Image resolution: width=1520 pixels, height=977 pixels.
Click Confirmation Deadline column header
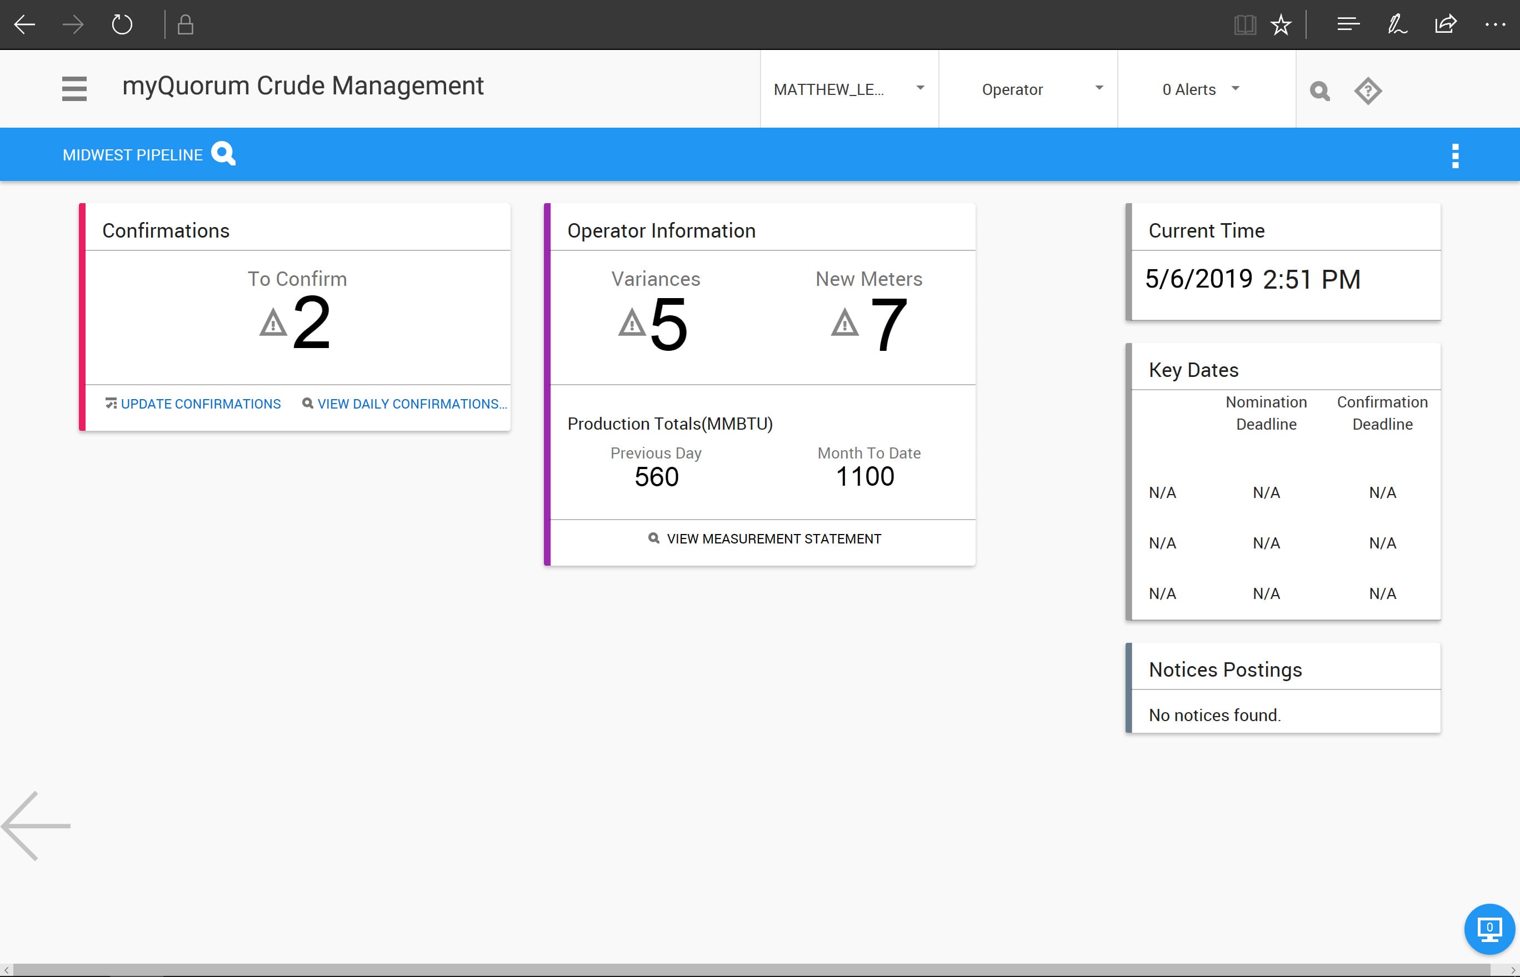click(1382, 413)
